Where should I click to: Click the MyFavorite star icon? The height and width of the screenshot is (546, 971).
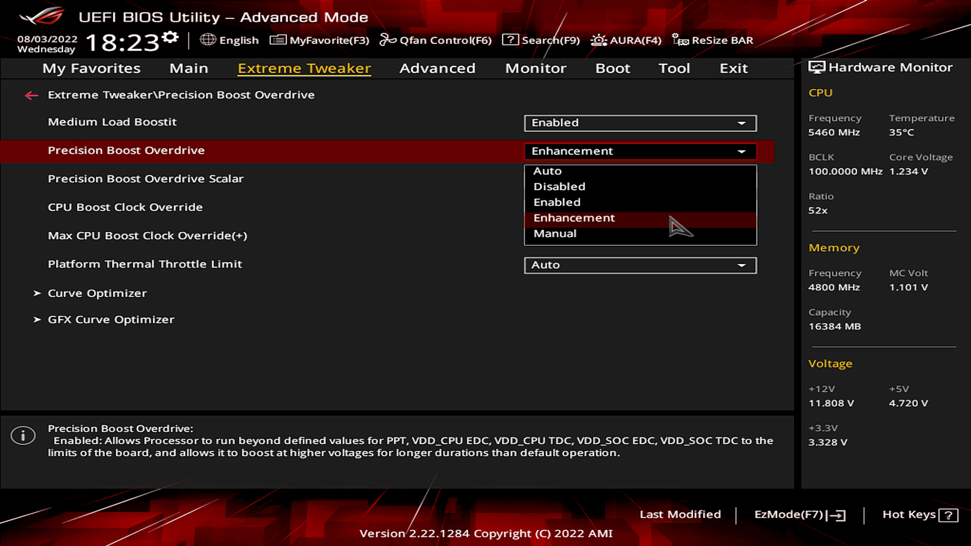(x=276, y=40)
